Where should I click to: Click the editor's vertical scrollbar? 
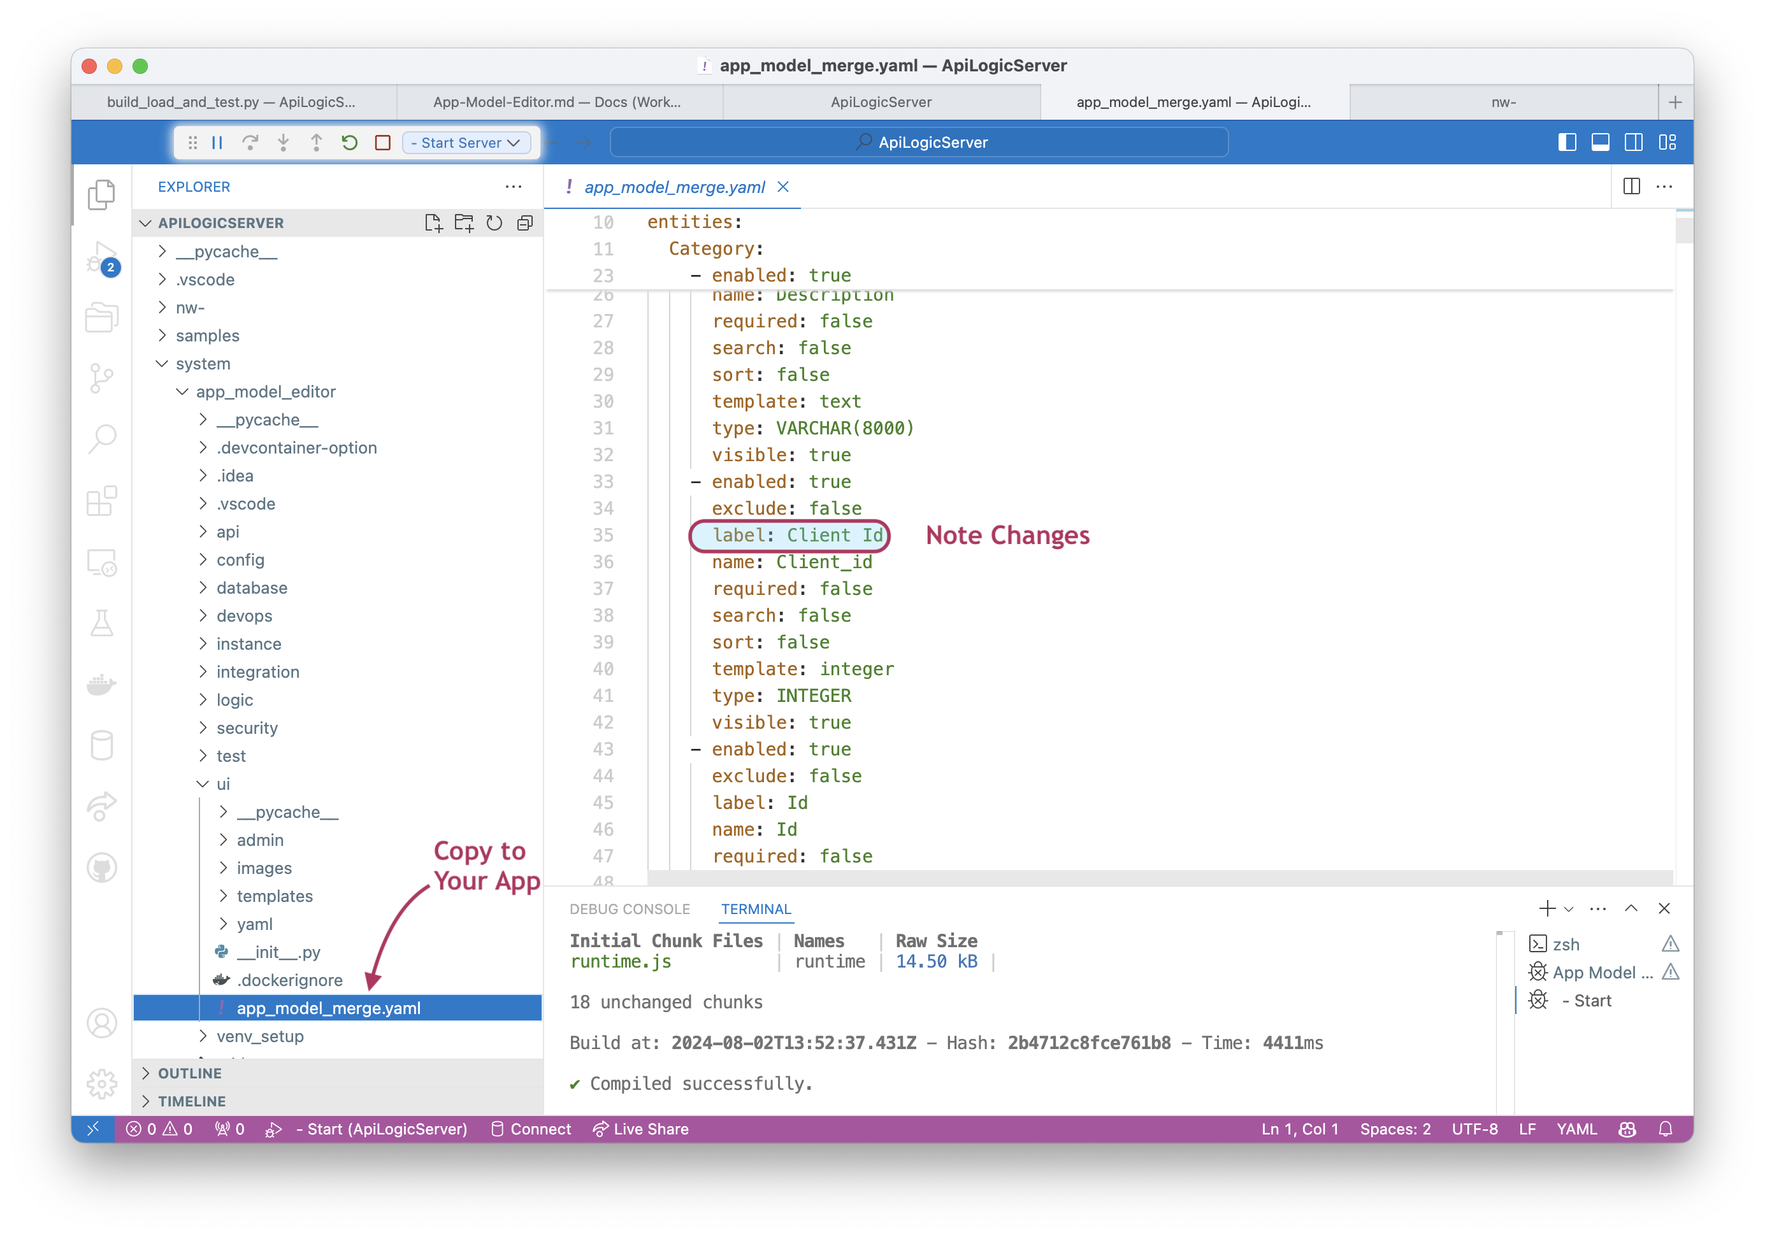(1683, 231)
